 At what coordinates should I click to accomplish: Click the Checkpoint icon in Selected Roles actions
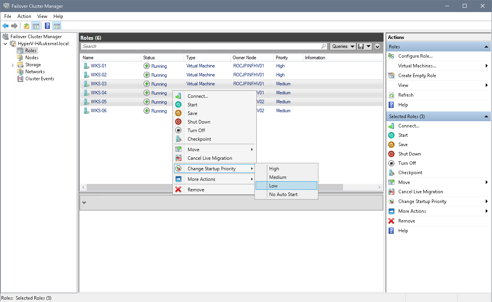point(391,173)
